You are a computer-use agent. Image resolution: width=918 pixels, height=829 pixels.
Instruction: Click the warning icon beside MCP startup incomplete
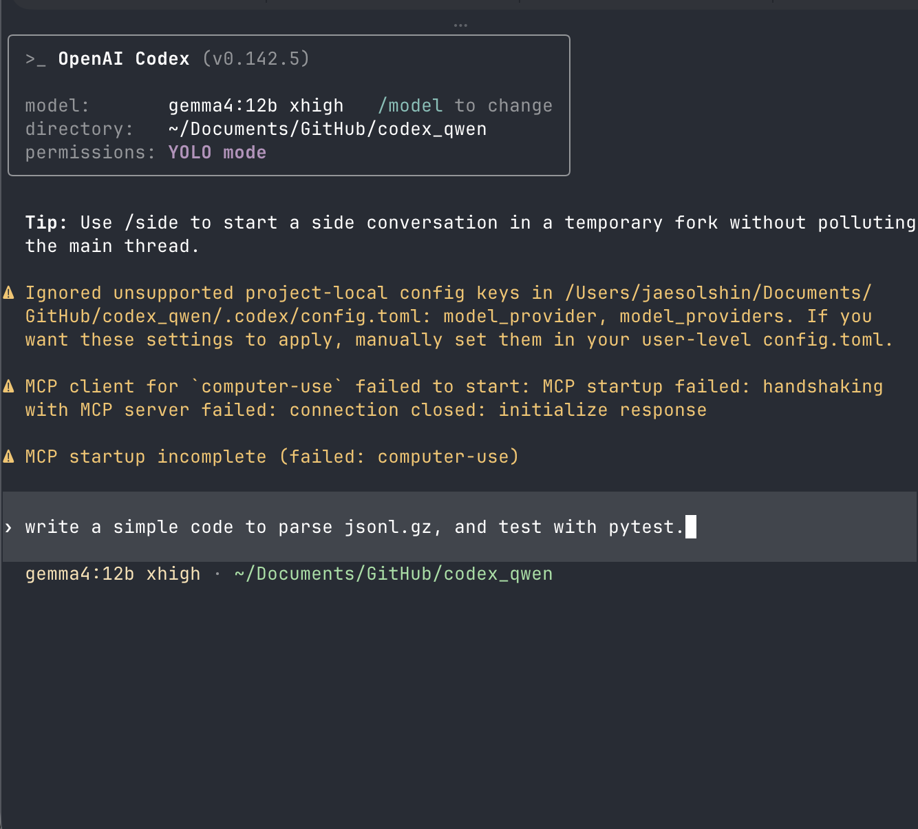[9, 457]
